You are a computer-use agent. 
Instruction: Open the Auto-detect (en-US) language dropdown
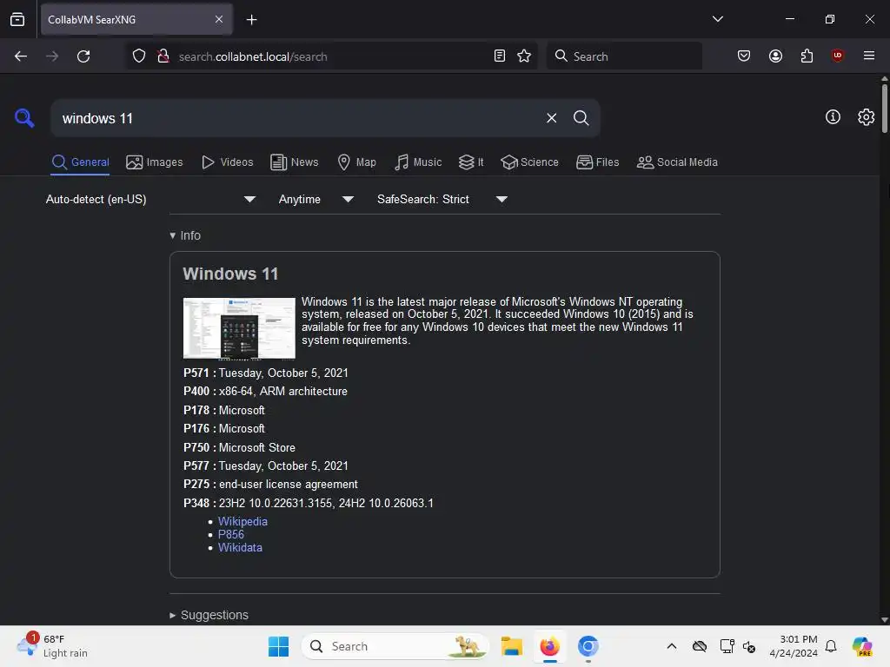[x=150, y=199]
